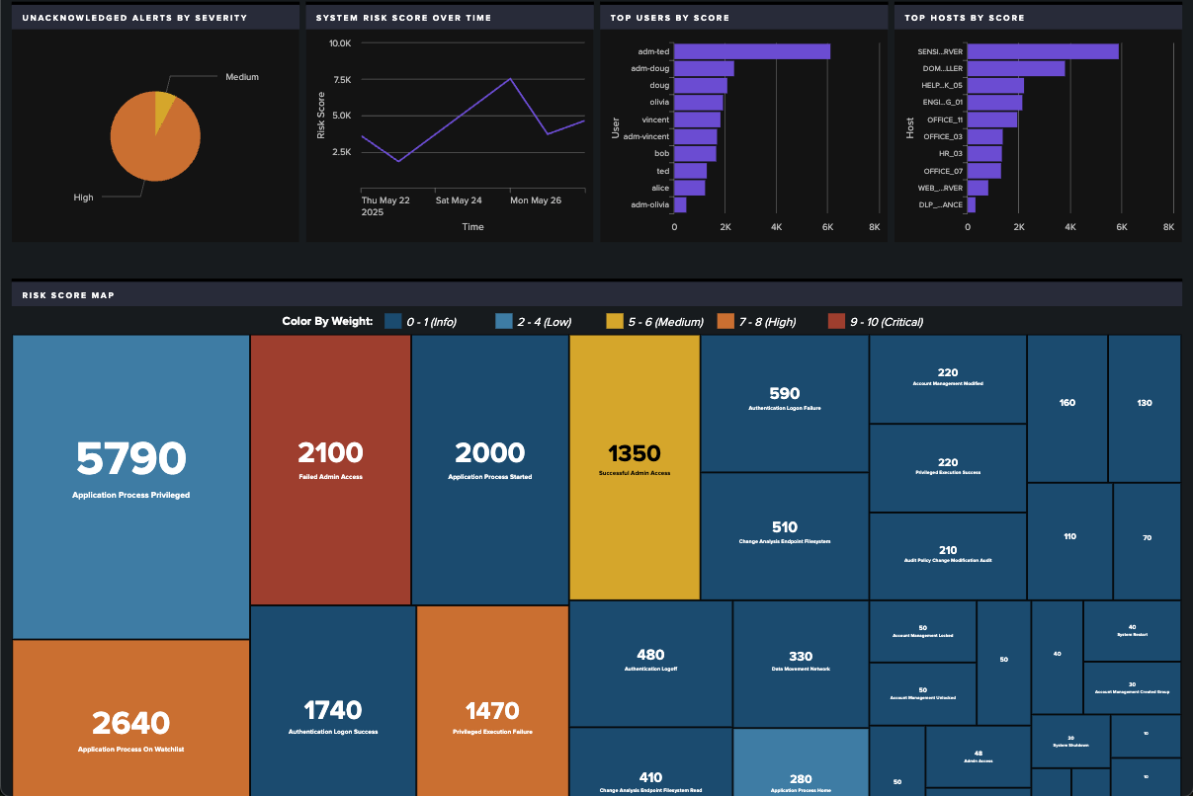
Task: Click the 50 Account Management Unlocked tile
Action: pyautogui.click(x=922, y=693)
